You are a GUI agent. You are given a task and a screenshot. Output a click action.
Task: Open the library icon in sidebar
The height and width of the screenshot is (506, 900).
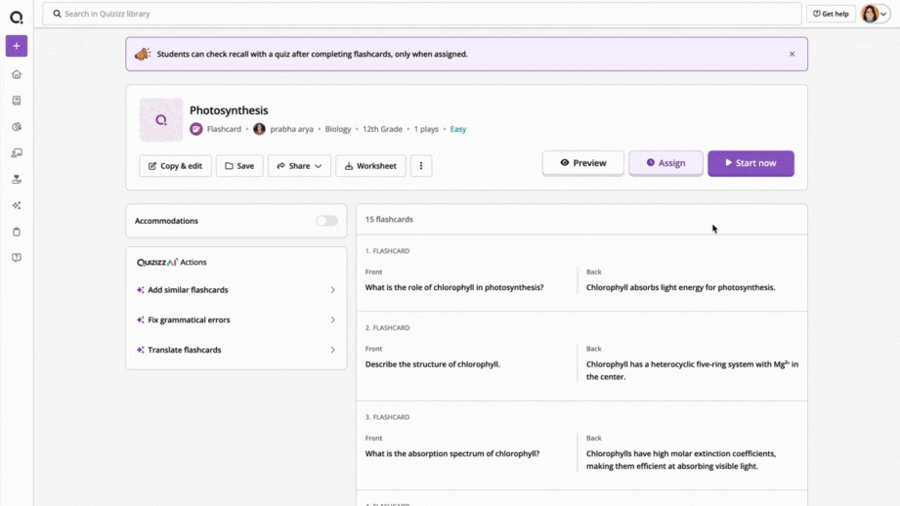point(17,101)
